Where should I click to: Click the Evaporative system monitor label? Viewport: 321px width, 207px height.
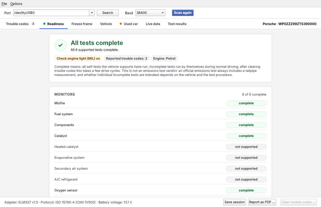(69, 158)
